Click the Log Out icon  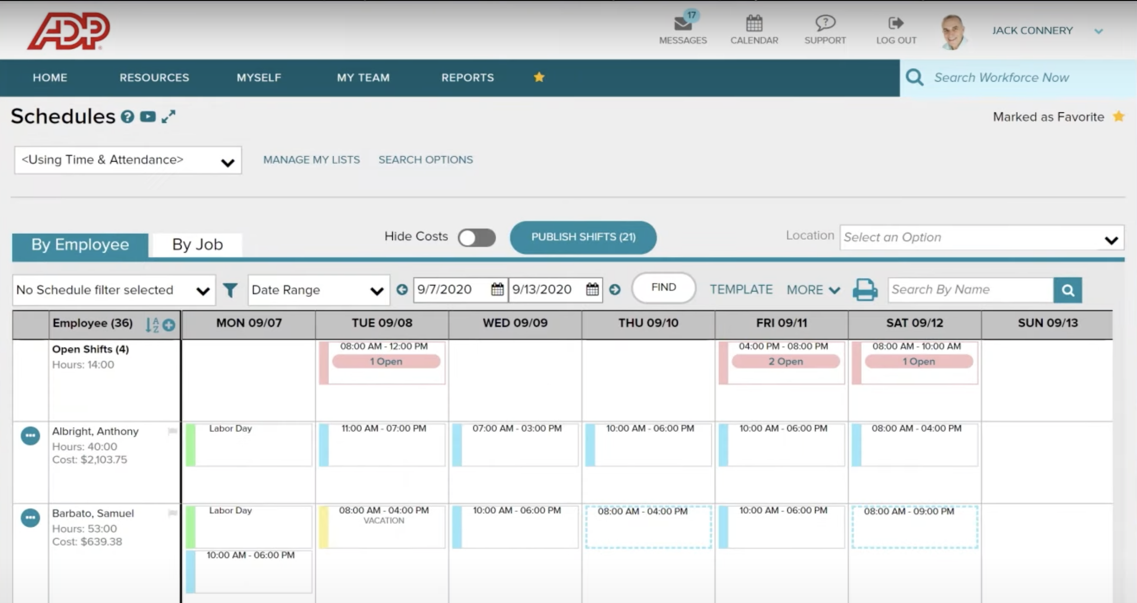click(896, 23)
